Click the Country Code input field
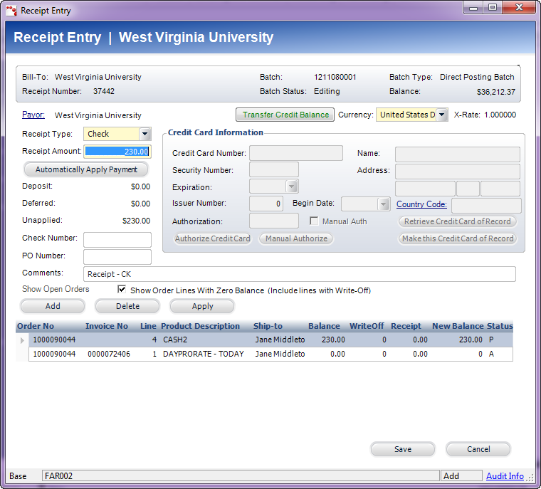The height and width of the screenshot is (489, 541). click(x=486, y=206)
